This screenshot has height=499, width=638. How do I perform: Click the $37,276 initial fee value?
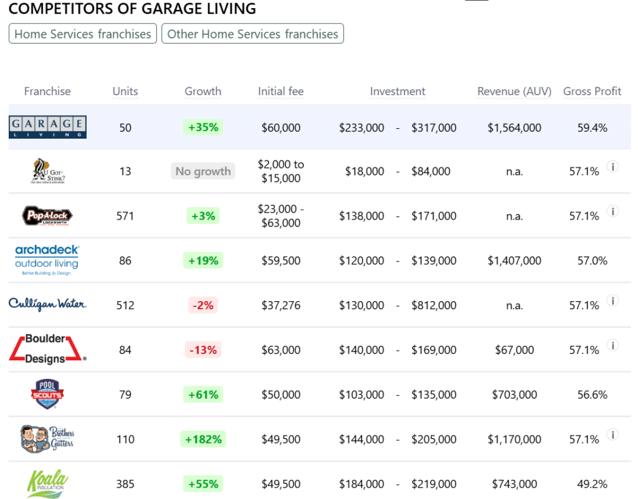(281, 305)
